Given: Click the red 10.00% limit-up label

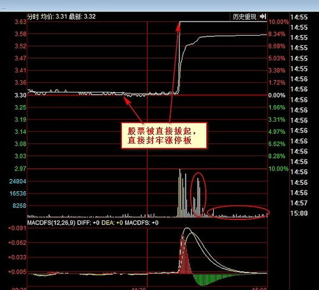Looking at the screenshot, I should click(279, 22).
